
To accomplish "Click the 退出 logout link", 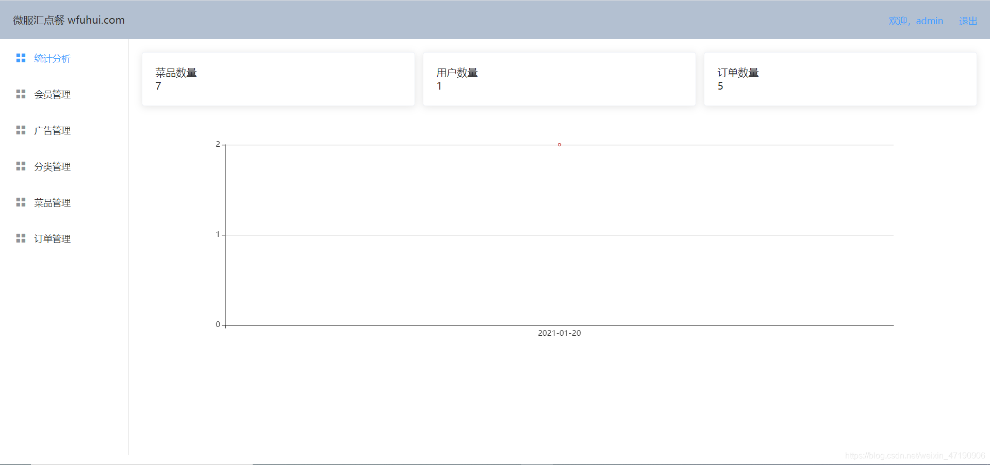I will coord(968,21).
